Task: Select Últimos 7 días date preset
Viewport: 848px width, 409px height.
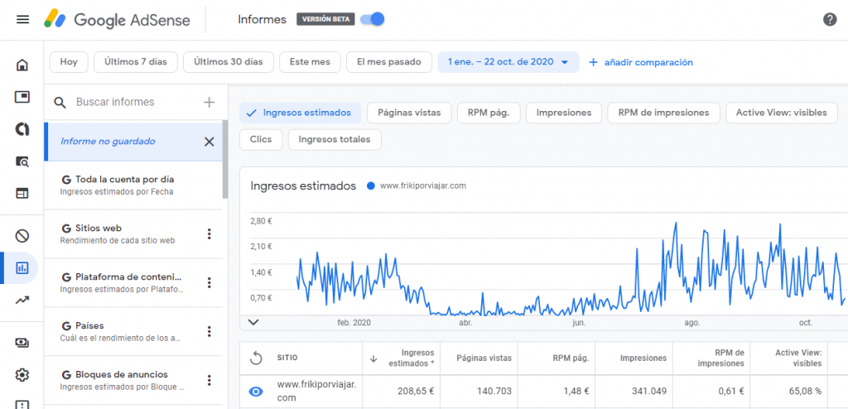Action: click(x=136, y=62)
